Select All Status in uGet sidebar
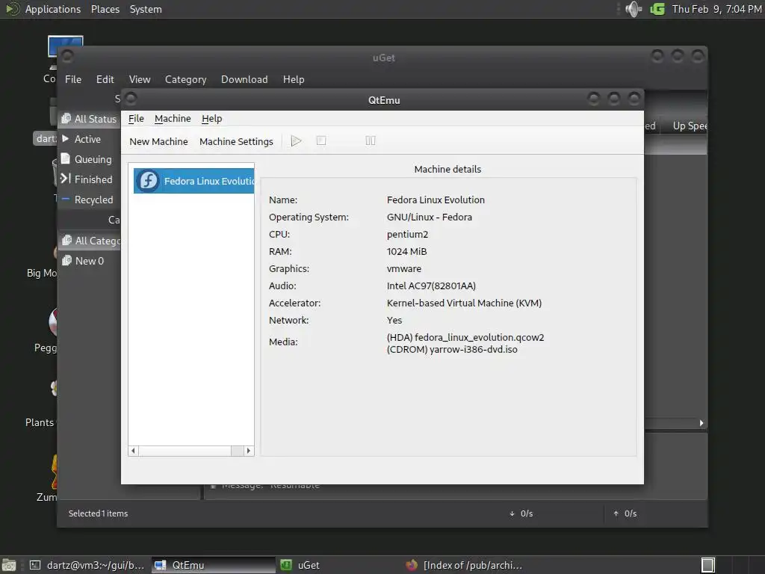Image resolution: width=765 pixels, height=574 pixels. (90, 119)
